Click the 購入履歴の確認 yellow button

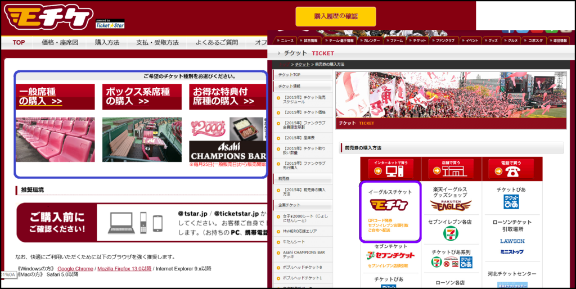tap(336, 16)
